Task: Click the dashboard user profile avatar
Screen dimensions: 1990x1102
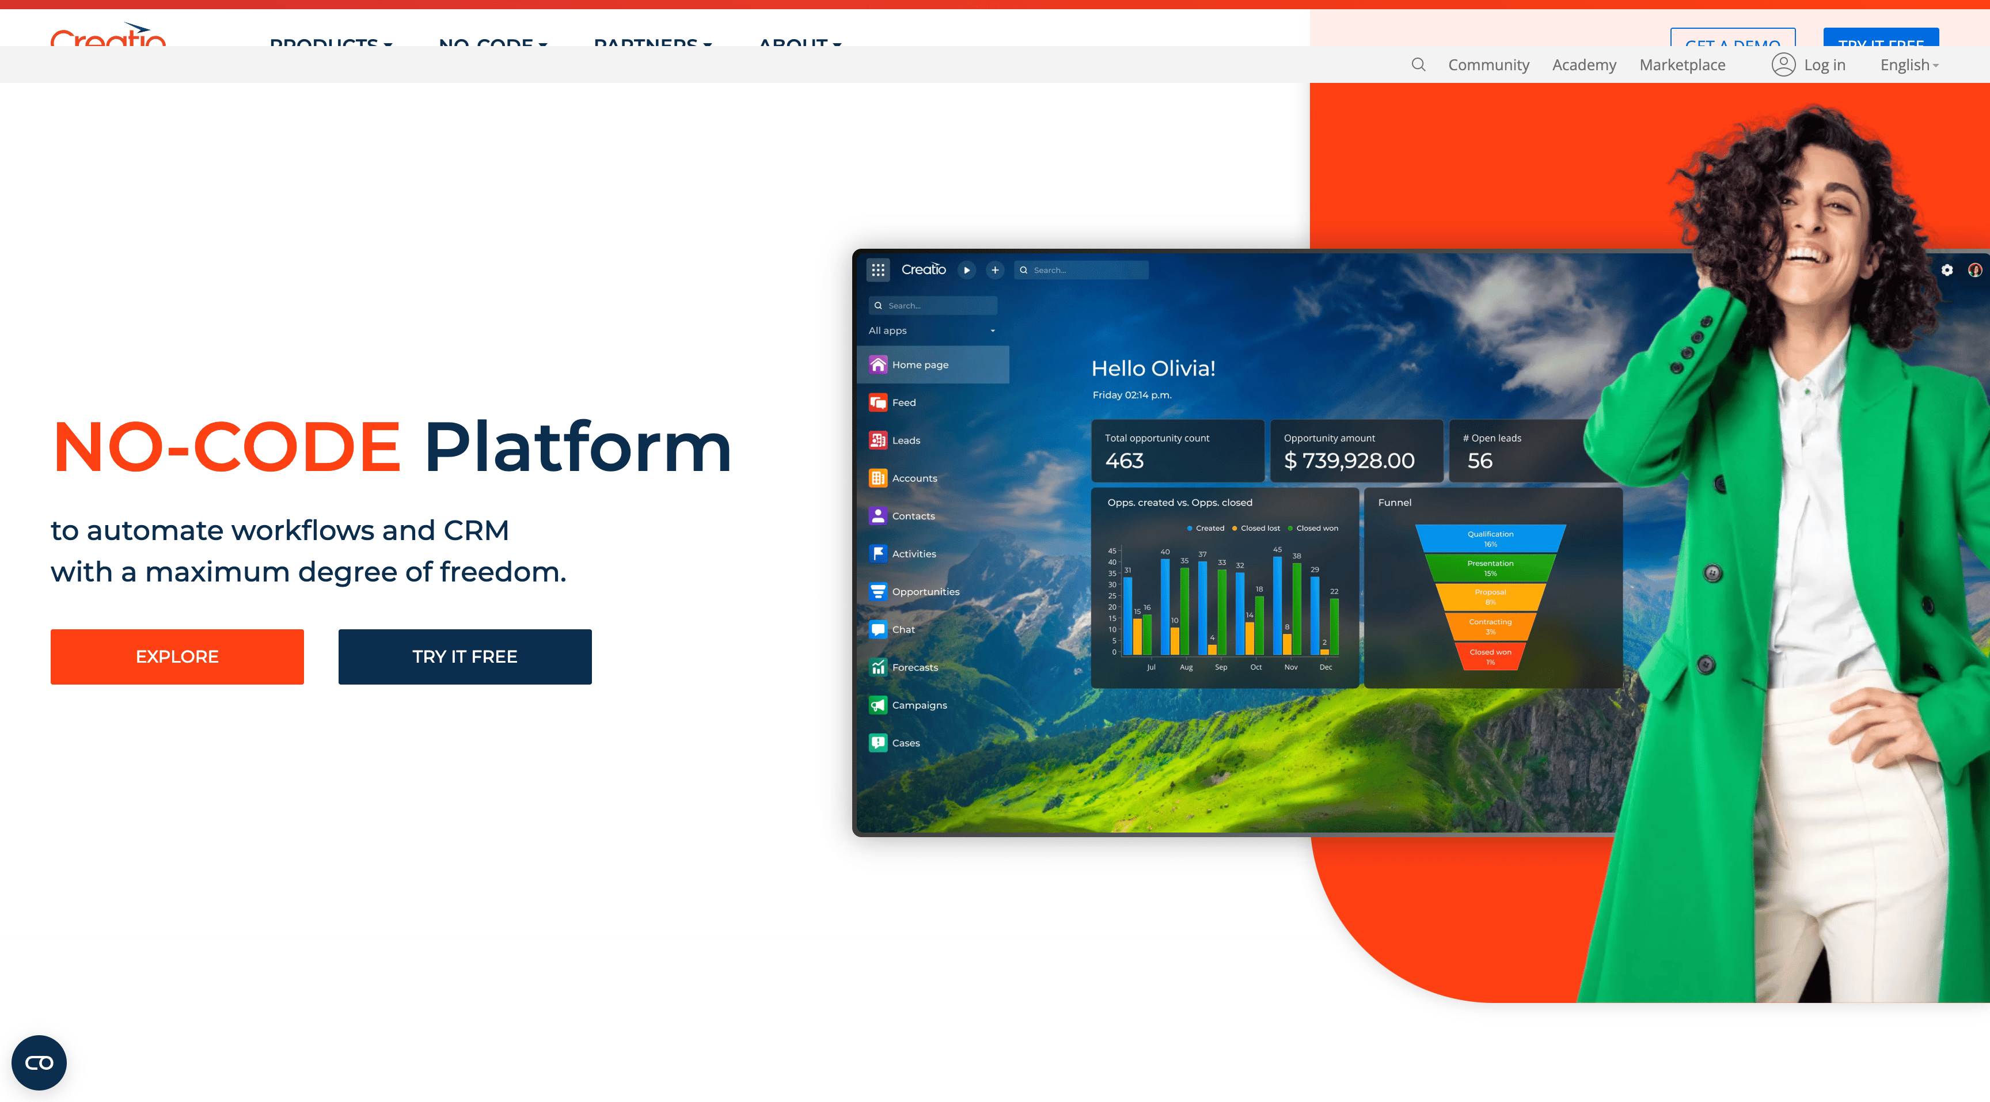Action: 1974,270
